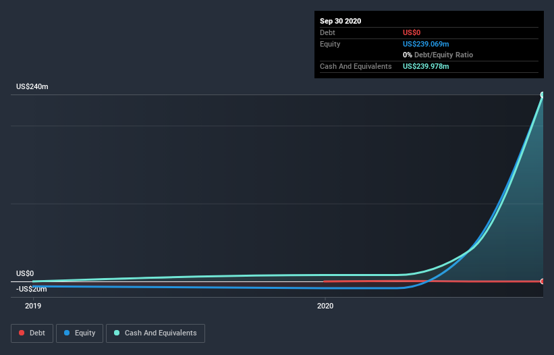
Task: Click the Cash And Equivalents endpoint marker on chart
Action: coord(543,94)
